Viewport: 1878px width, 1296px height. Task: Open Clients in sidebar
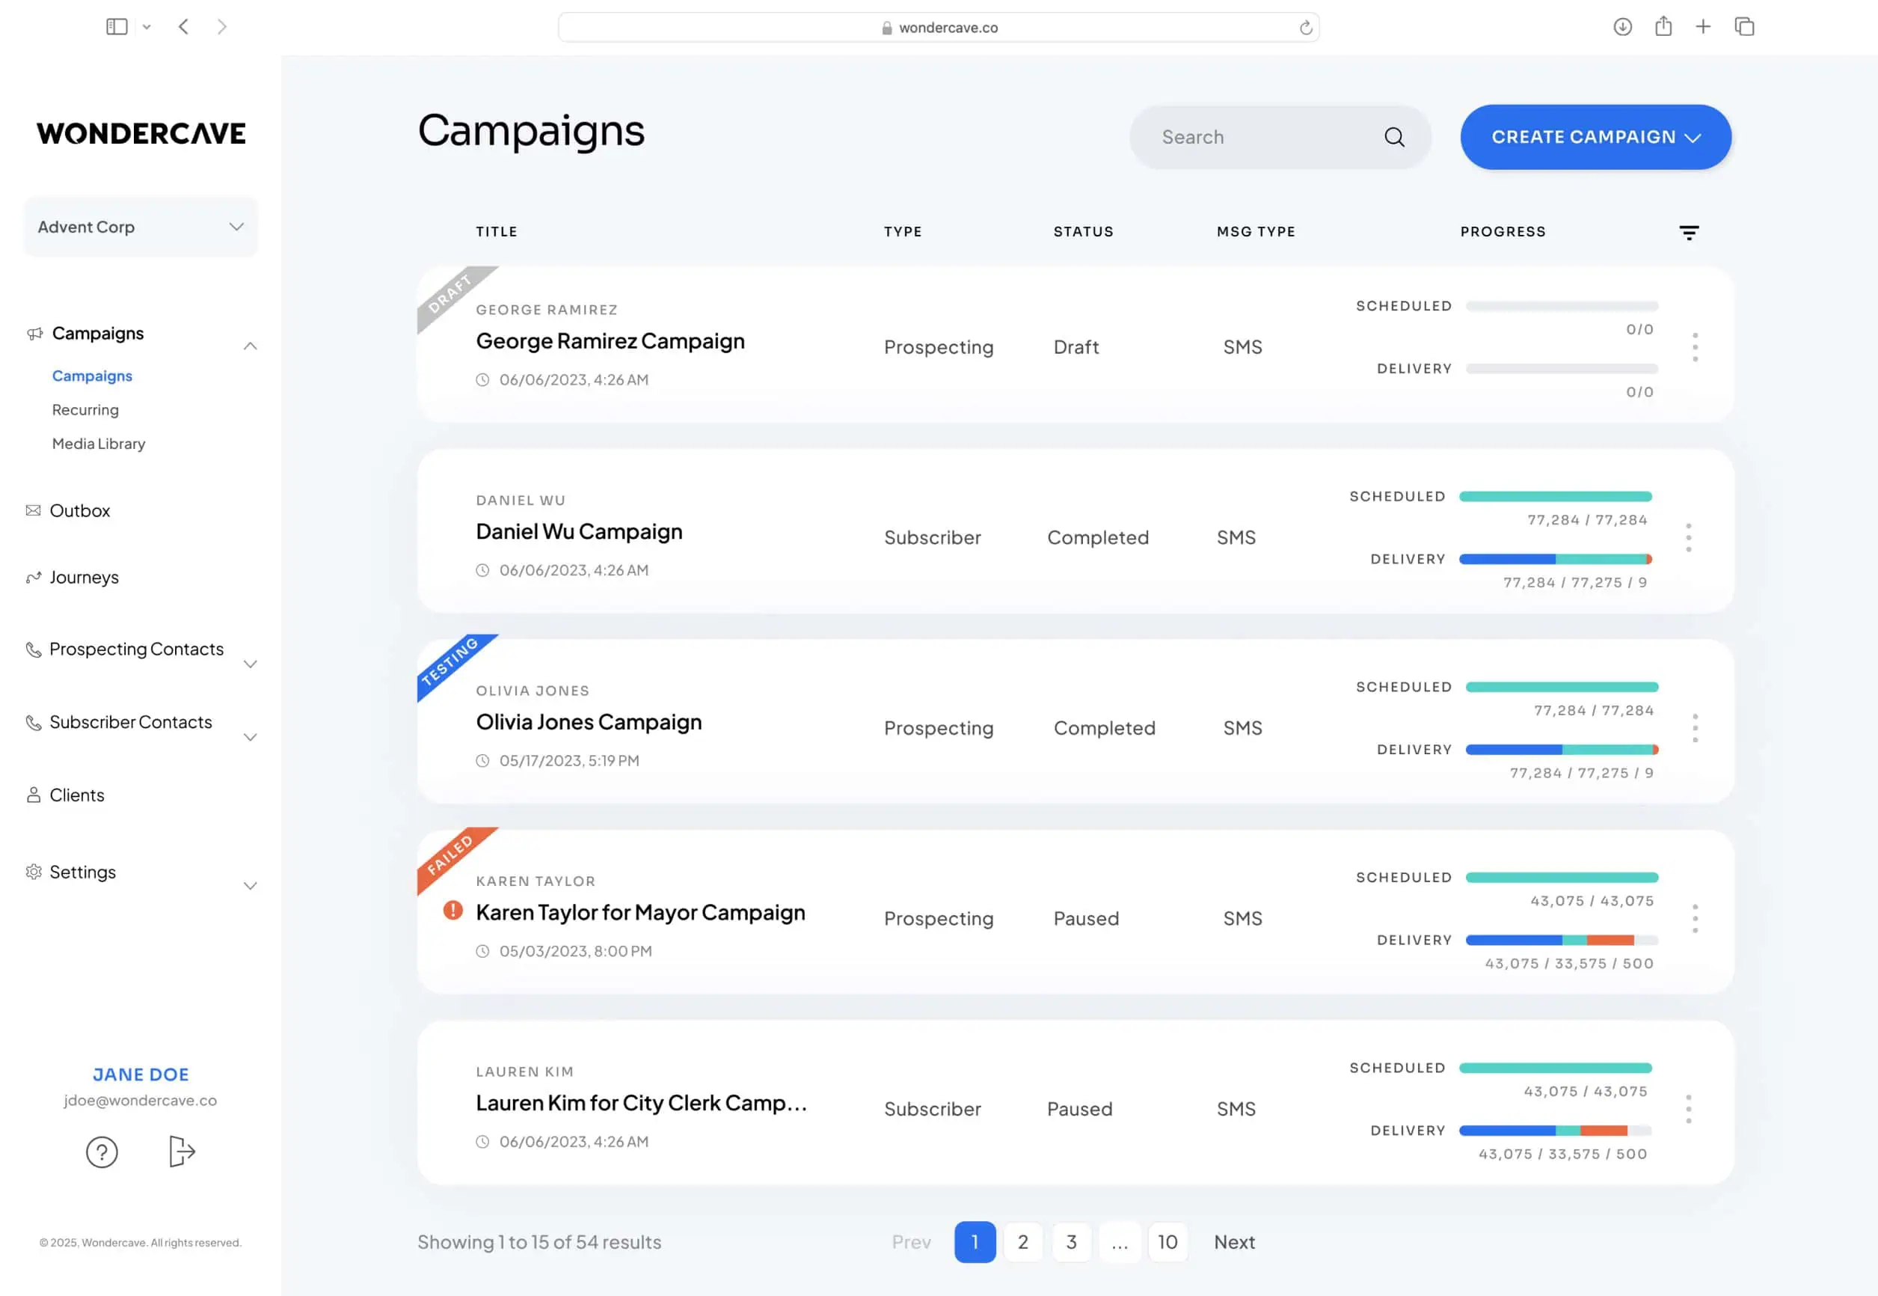click(x=77, y=795)
